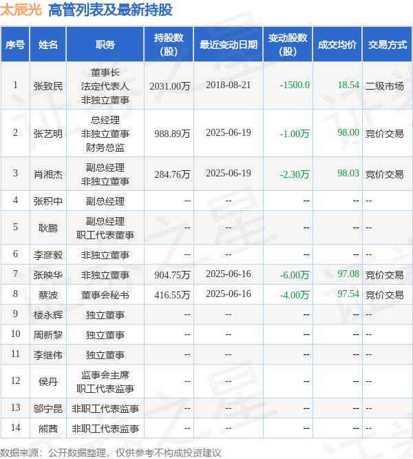Screen dimensions: 413x459
Task: Select the name 周新黎
Action: tap(48, 335)
